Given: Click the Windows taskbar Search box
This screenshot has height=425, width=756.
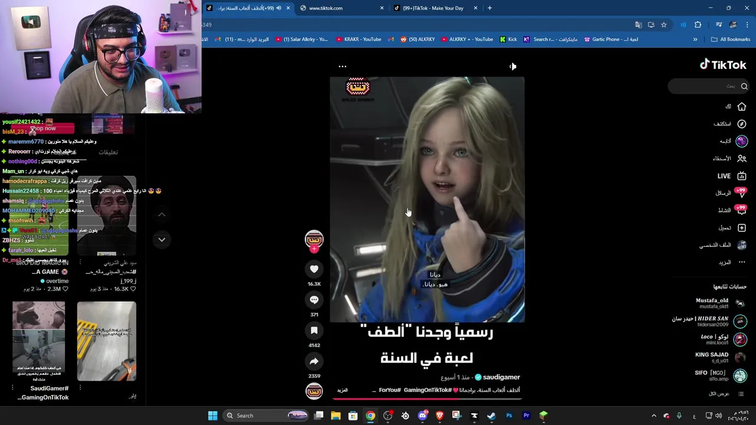Looking at the screenshot, I should click(x=267, y=416).
